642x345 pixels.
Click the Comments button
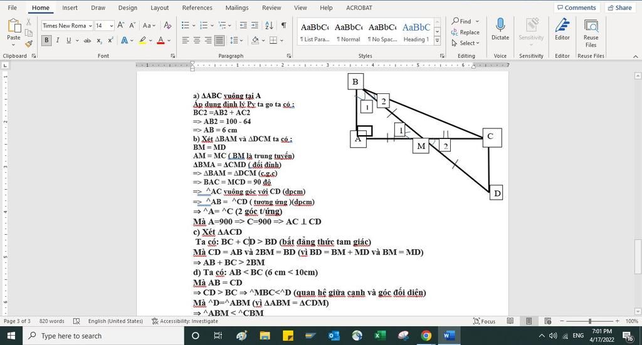pyautogui.click(x=577, y=8)
